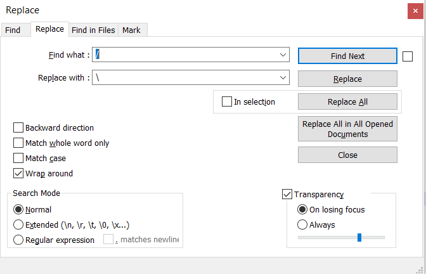Viewport: 426px width, 274px height.
Task: Switch to the Find tab
Action: pyautogui.click(x=13, y=30)
